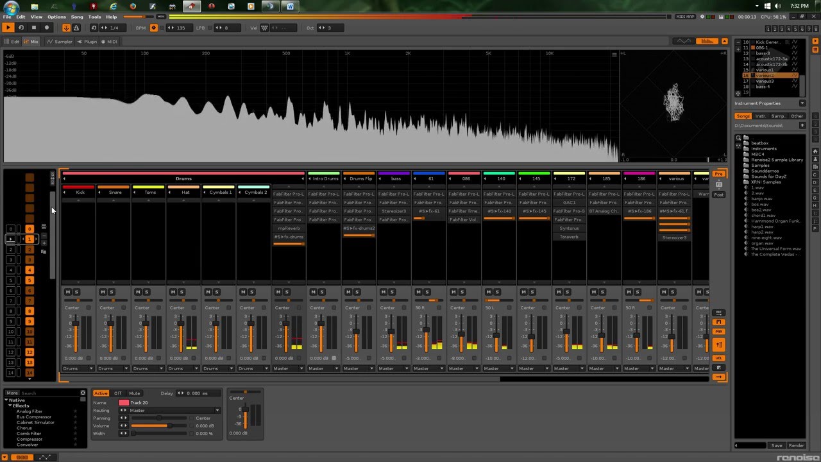
Task: Switch to the Plugin tab
Action: [x=87, y=42]
